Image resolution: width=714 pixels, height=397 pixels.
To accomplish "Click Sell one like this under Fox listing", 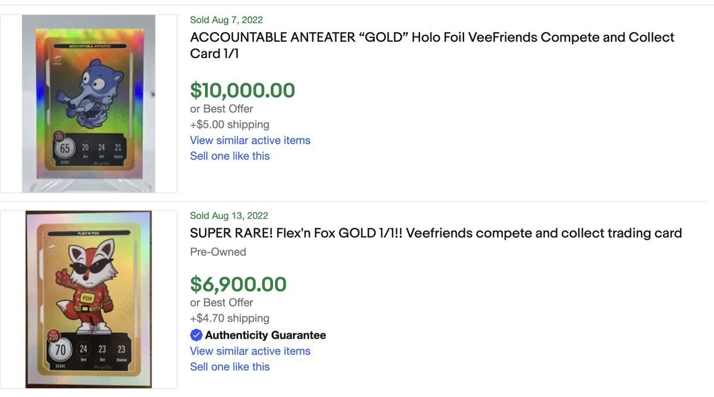I will (x=230, y=367).
